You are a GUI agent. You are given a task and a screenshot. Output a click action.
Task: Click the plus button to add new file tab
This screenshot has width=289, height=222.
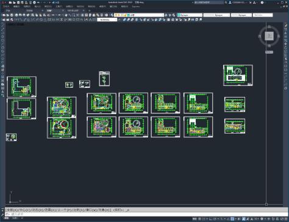[x=89, y=10]
